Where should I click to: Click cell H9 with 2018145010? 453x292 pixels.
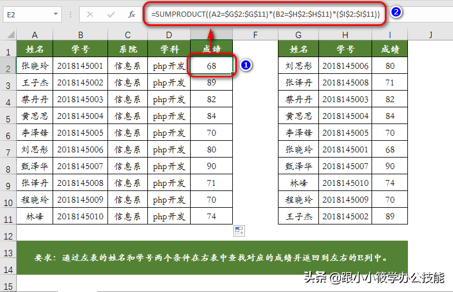[x=346, y=183]
